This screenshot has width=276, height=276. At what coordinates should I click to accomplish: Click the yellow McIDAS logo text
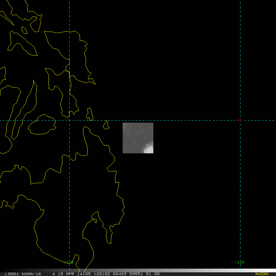(x=262, y=274)
